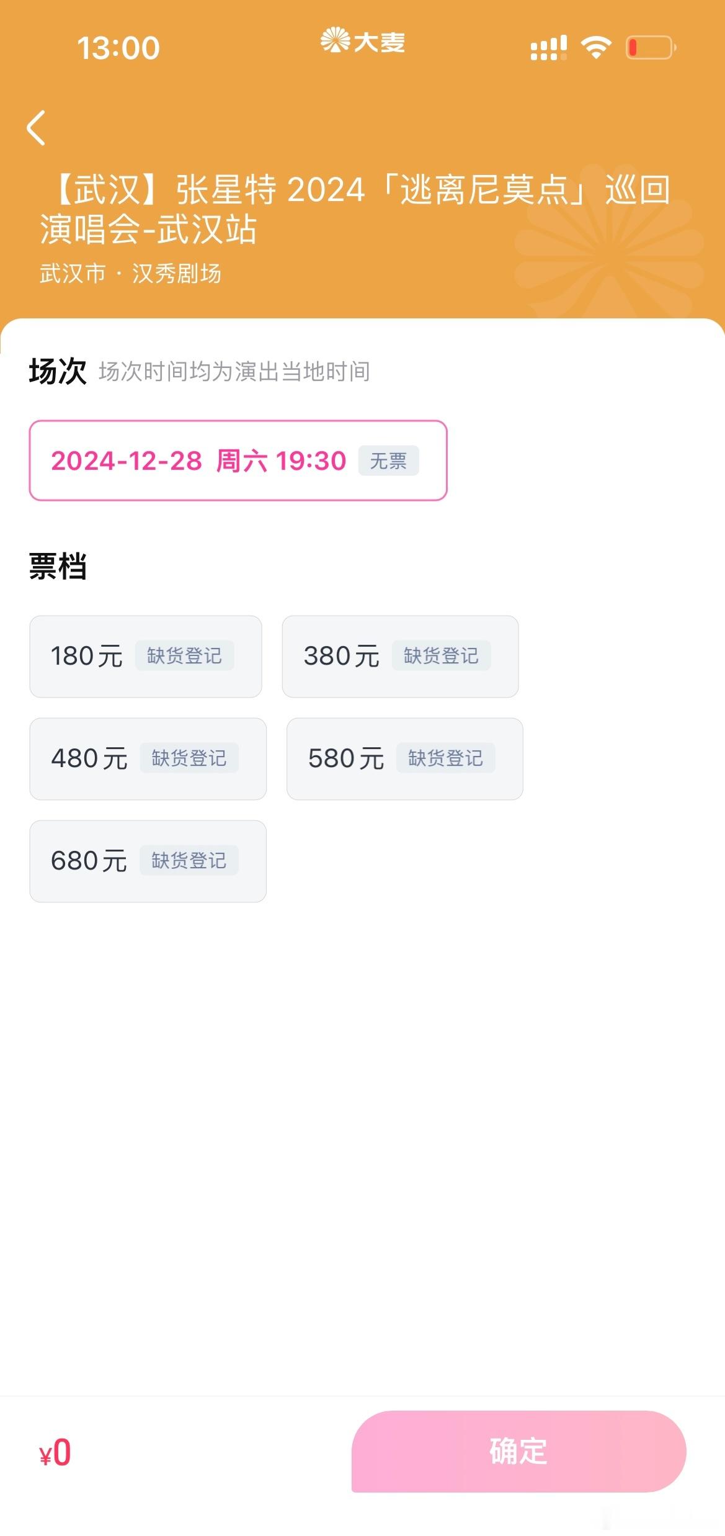
Task: Select the 2024-12-28 周六 19:30 session
Action: point(238,460)
